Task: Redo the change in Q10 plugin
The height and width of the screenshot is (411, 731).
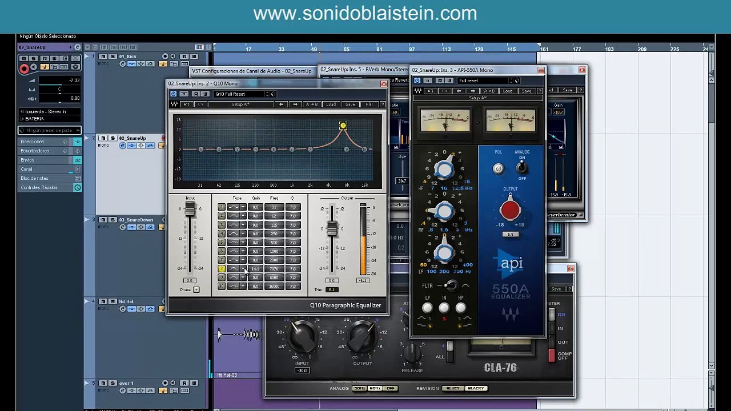Action: tap(200, 104)
